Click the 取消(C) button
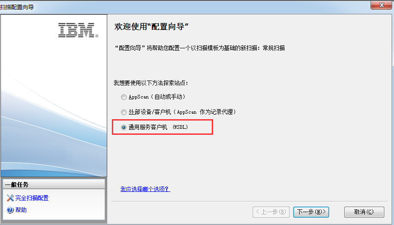This screenshot has height=225, width=394. point(364,212)
